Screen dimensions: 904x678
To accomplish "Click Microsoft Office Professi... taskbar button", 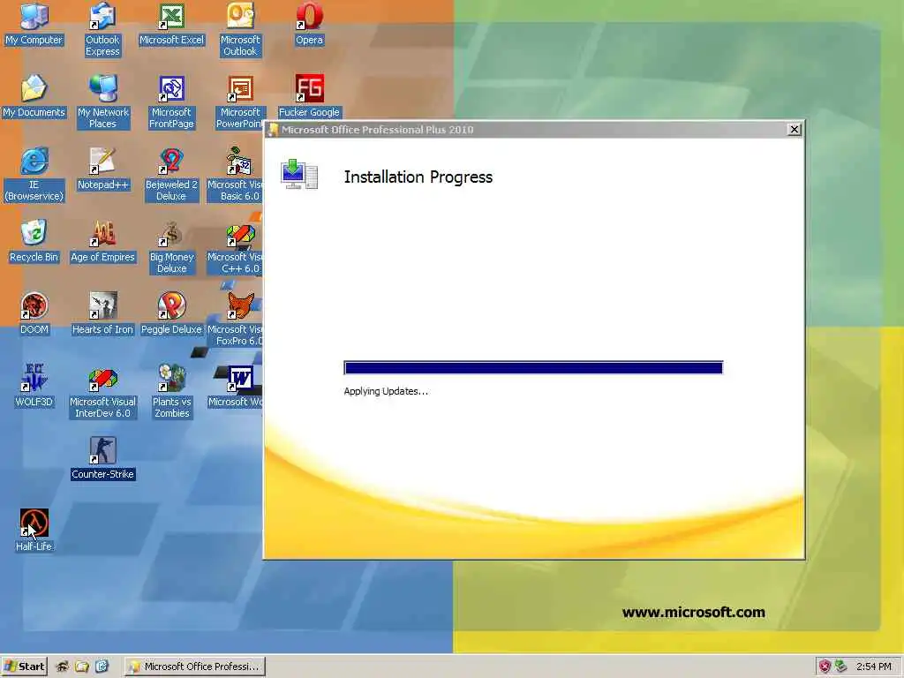I will pos(195,667).
